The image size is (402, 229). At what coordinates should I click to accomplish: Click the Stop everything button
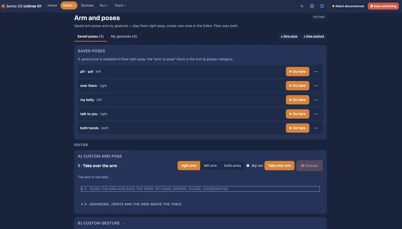click(383, 6)
